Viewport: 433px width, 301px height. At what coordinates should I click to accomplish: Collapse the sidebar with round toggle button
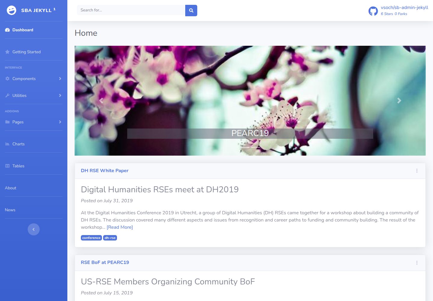[x=34, y=229]
